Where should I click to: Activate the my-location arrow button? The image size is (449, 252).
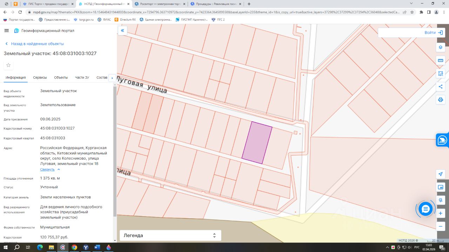(441, 174)
